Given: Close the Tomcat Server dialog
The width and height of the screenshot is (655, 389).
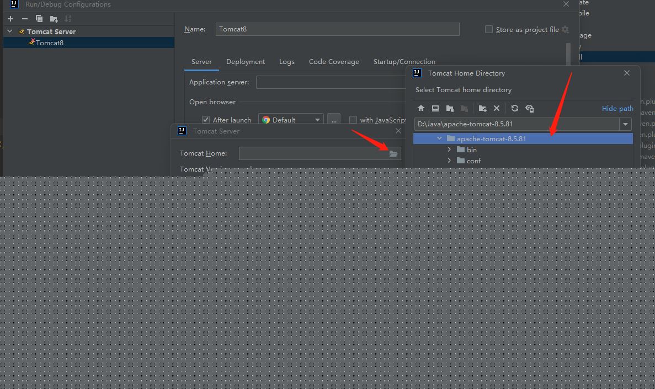Looking at the screenshot, I should coord(398,131).
